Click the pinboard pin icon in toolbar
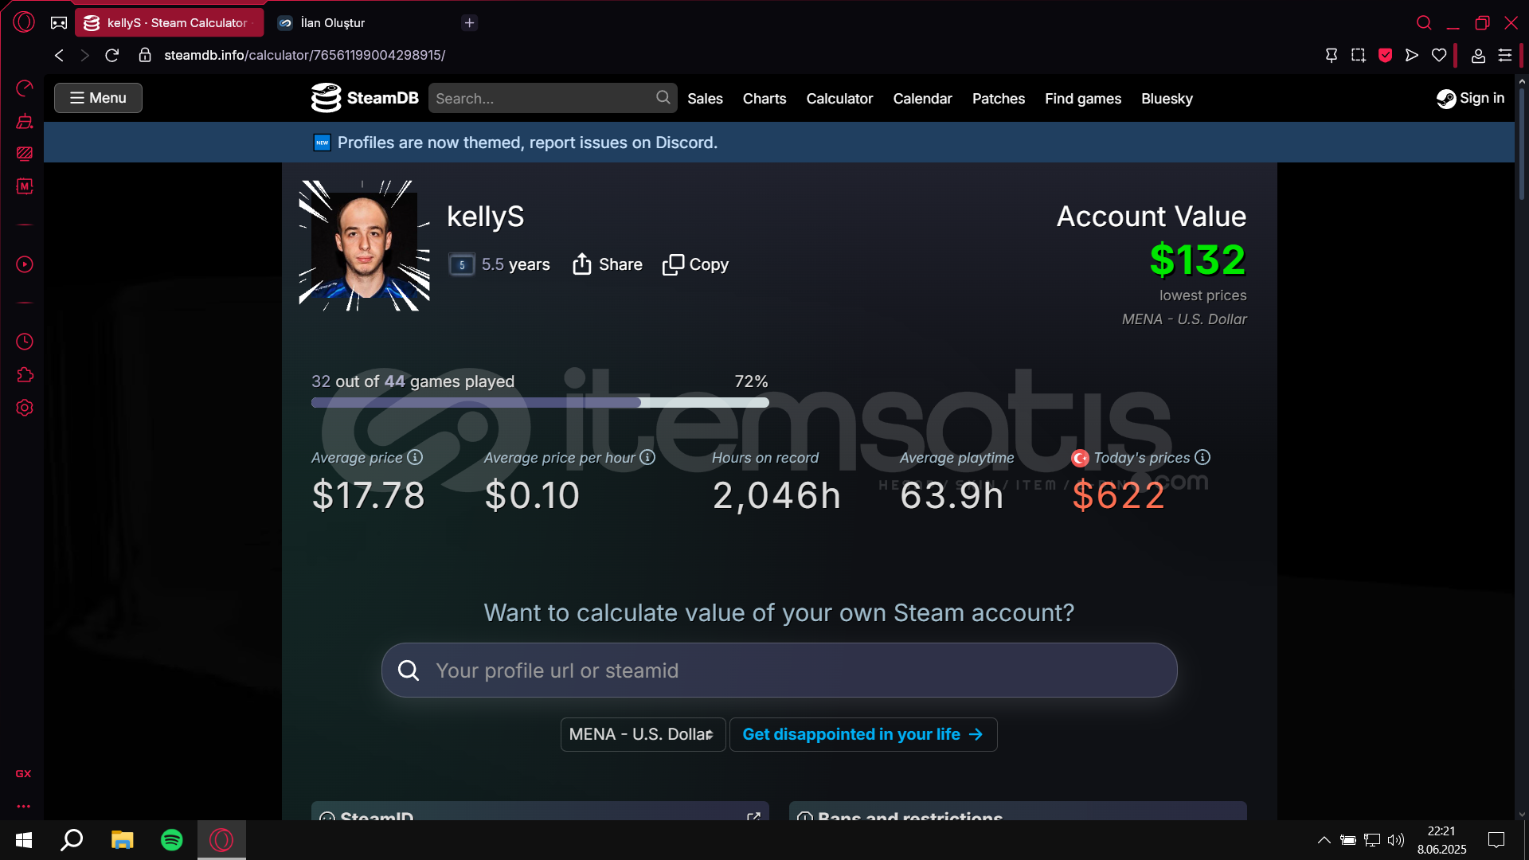 point(1332,55)
